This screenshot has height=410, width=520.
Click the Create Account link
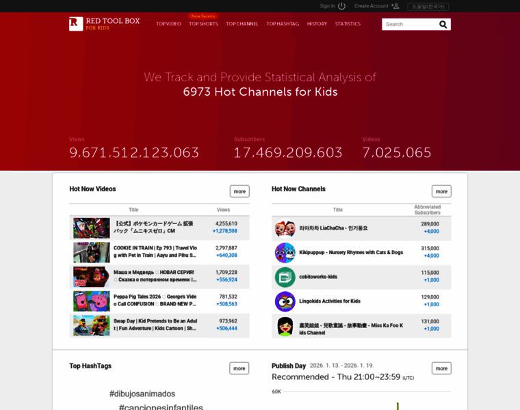tap(371, 6)
